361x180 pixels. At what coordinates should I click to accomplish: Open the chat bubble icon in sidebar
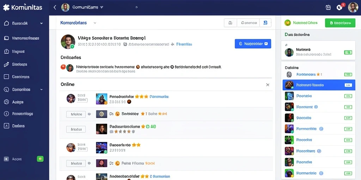[x=6, y=38]
